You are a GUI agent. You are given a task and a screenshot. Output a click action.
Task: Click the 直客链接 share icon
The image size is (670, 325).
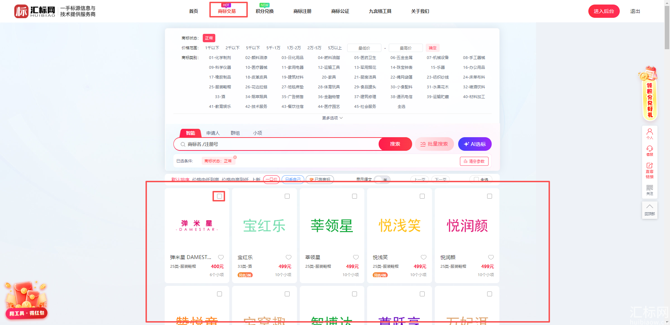(649, 170)
